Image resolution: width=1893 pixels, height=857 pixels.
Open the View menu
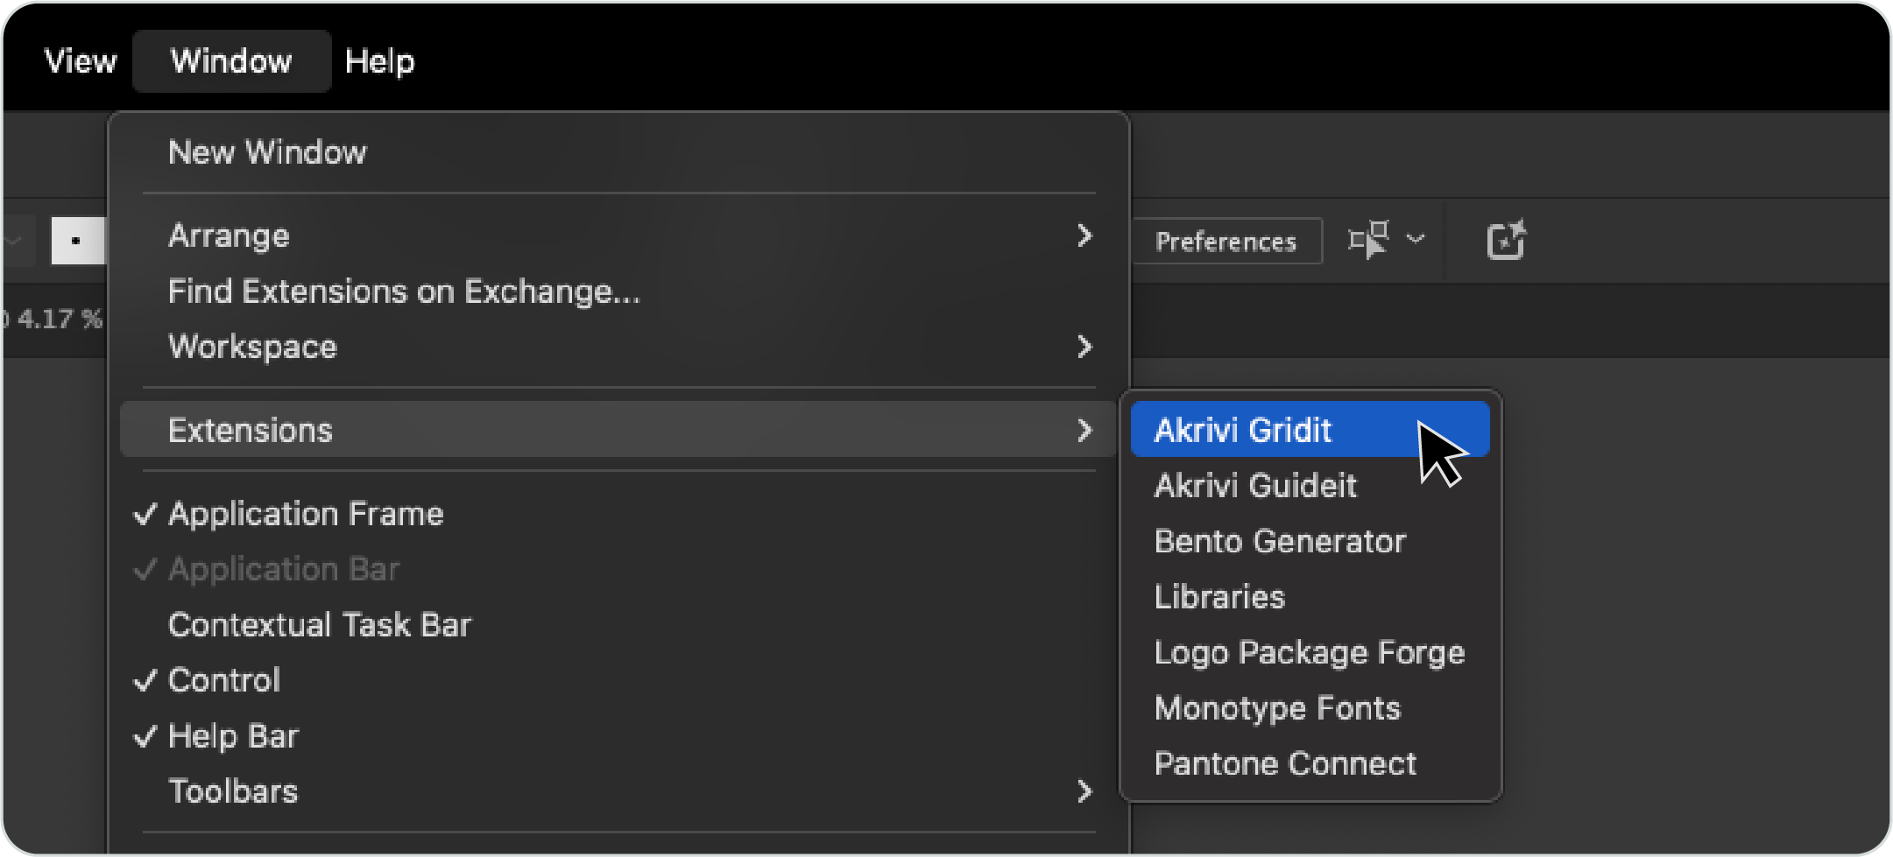(81, 61)
